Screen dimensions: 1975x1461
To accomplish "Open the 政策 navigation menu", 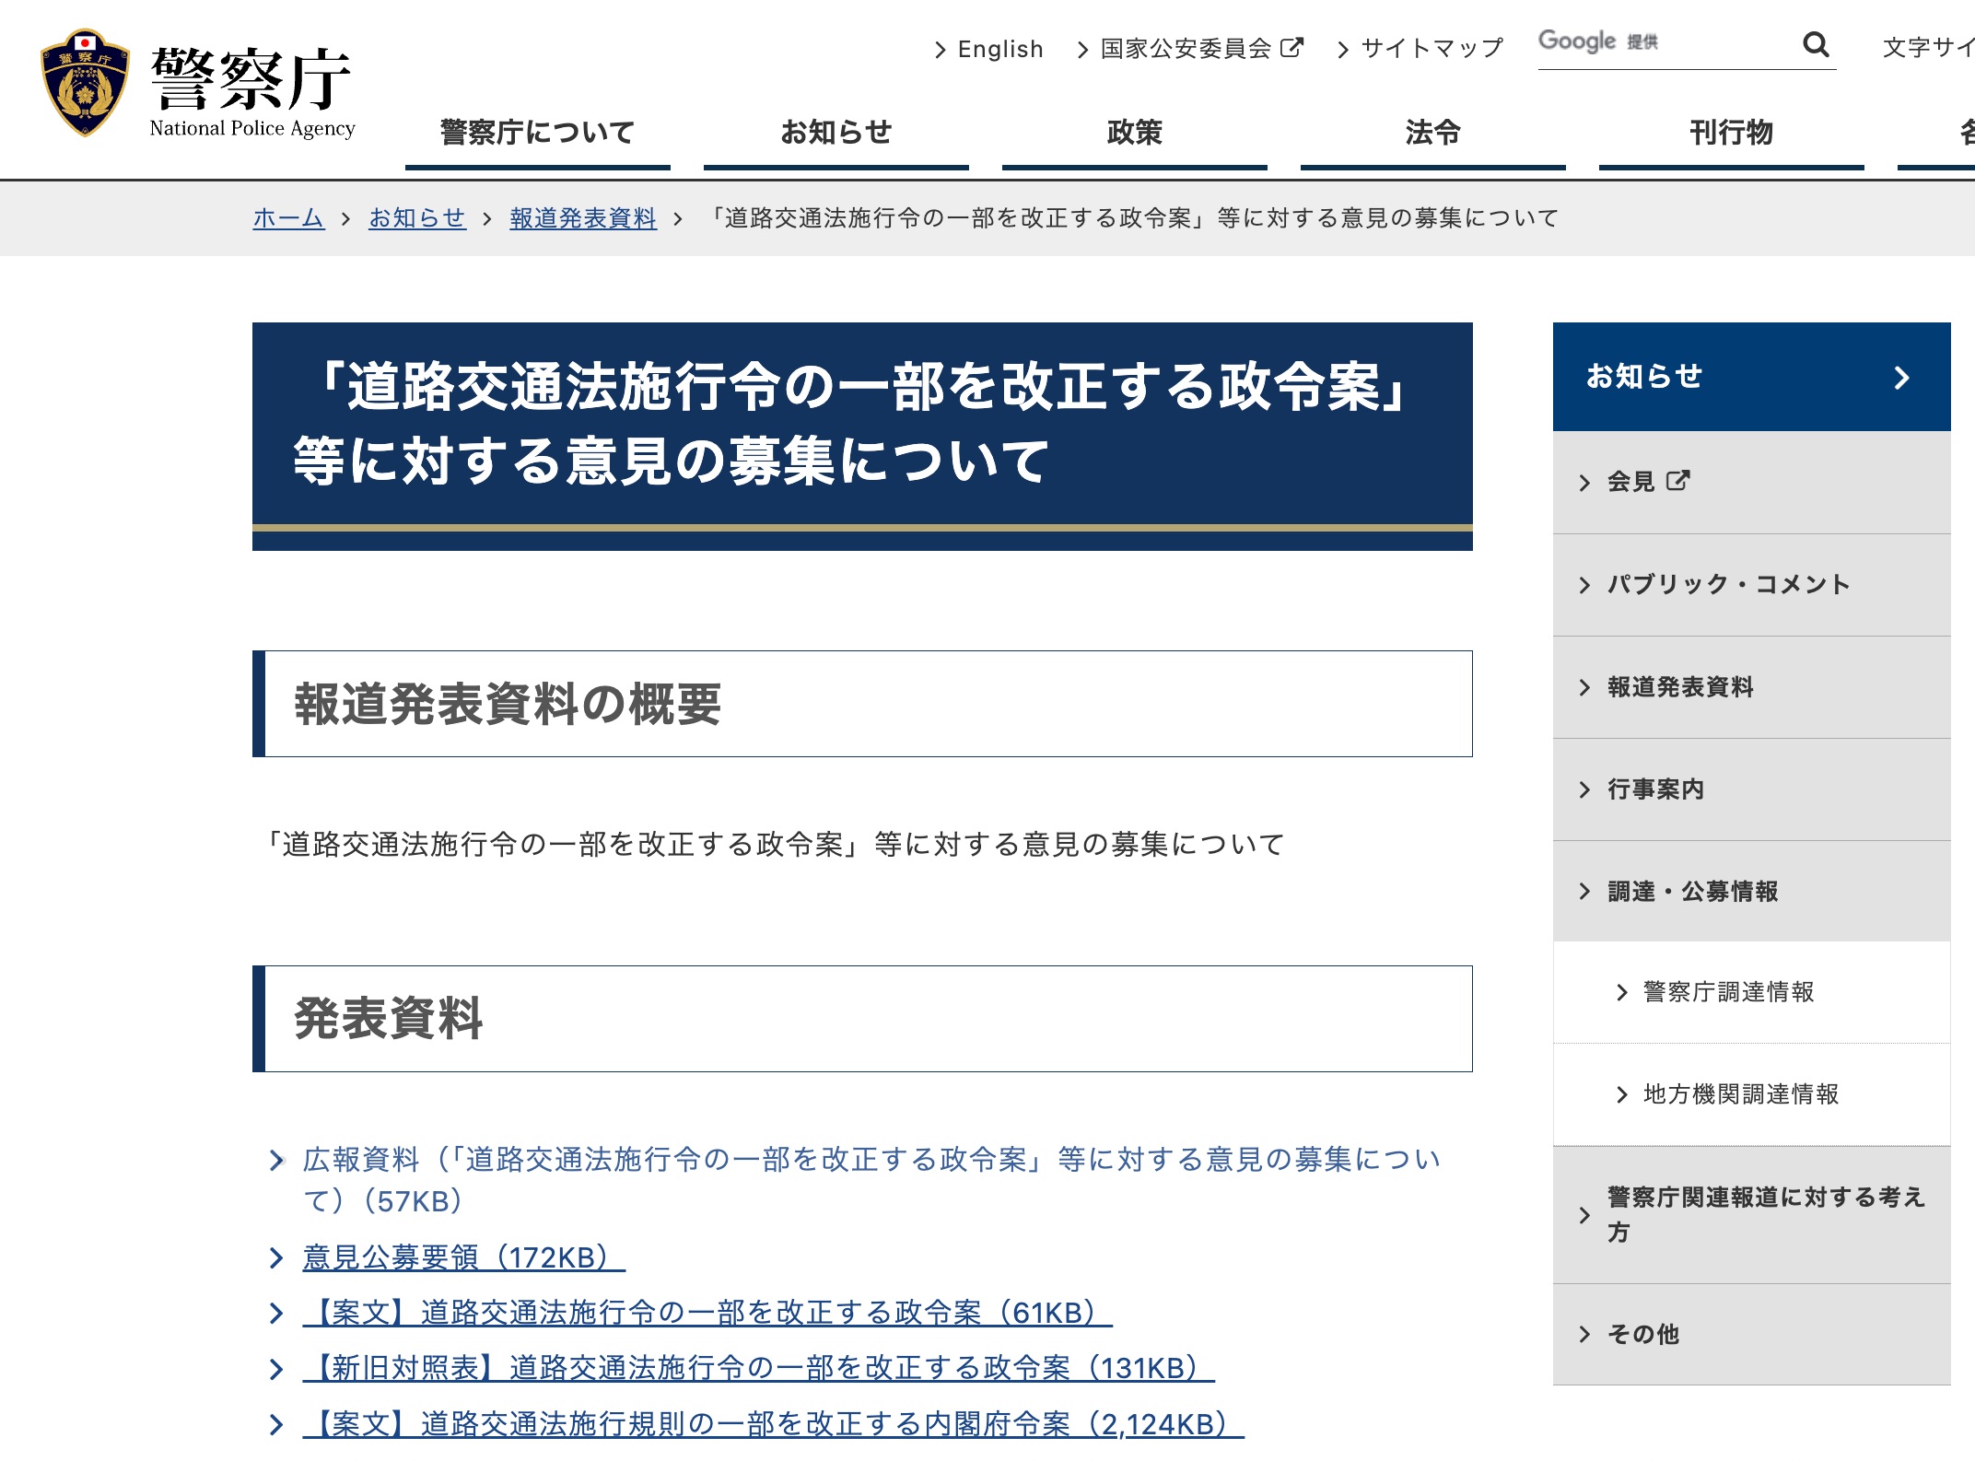I will [1134, 133].
